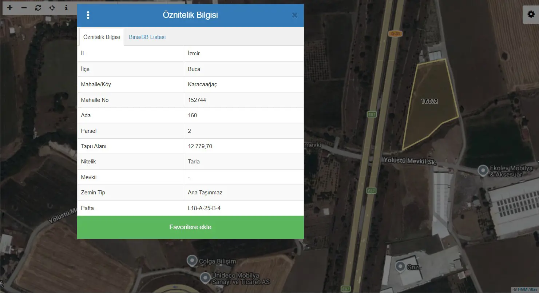
Task: Click the Favorilere ekle button
Action: pos(190,227)
